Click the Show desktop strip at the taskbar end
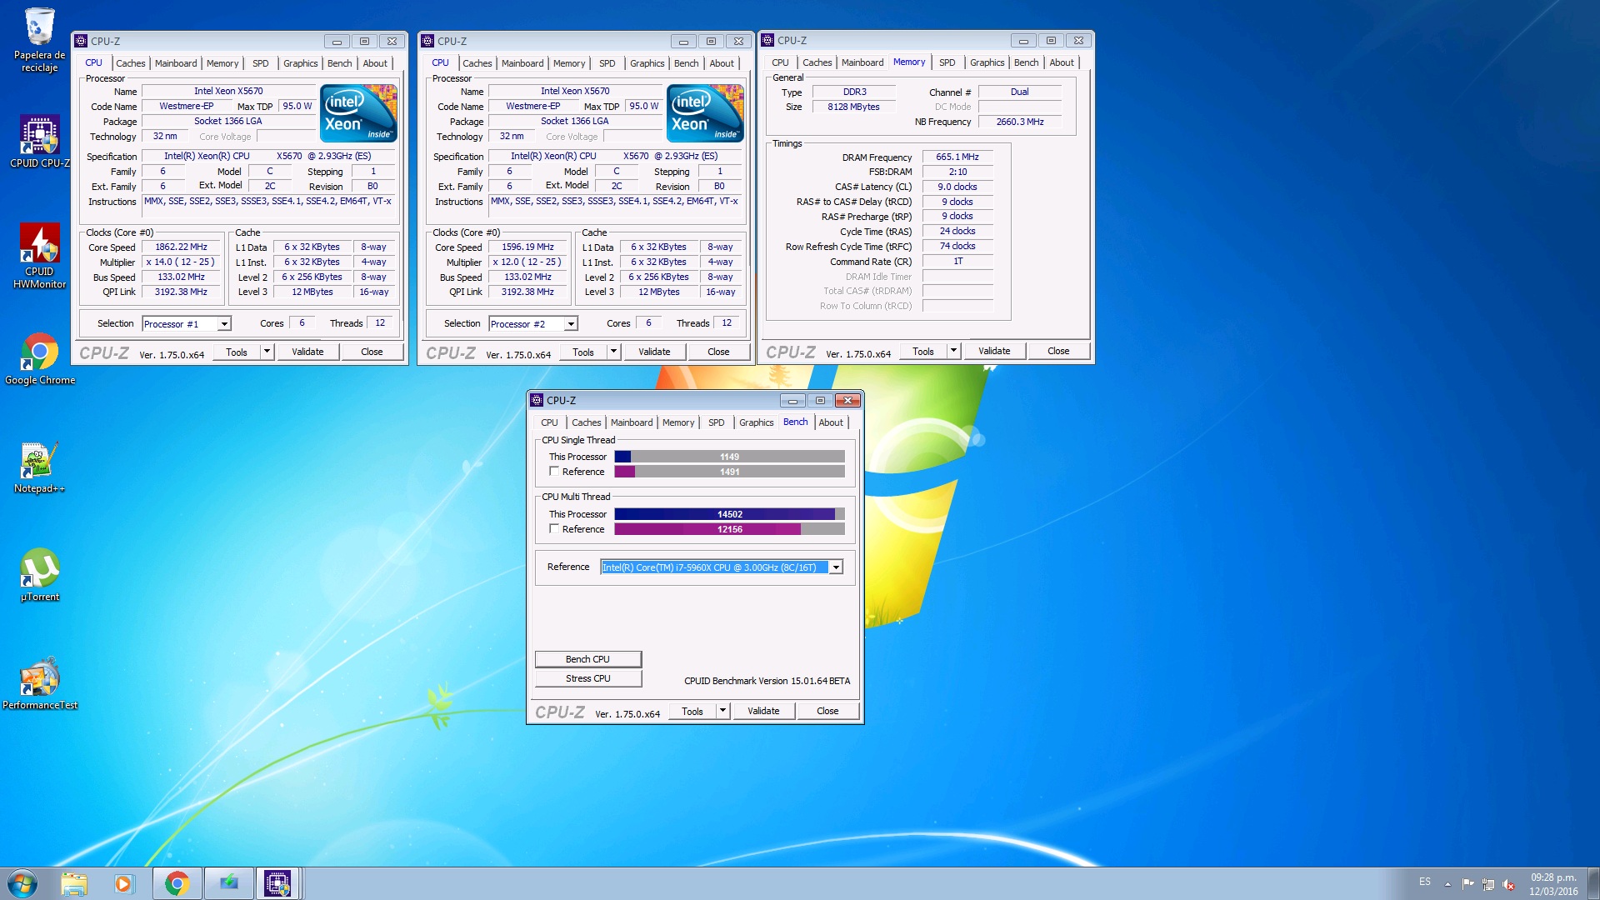 pos(1593,883)
